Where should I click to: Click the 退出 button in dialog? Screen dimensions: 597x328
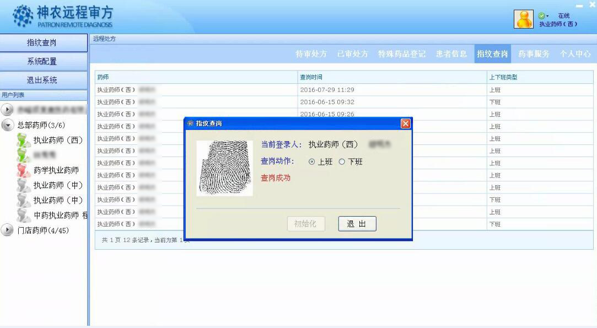tap(357, 224)
